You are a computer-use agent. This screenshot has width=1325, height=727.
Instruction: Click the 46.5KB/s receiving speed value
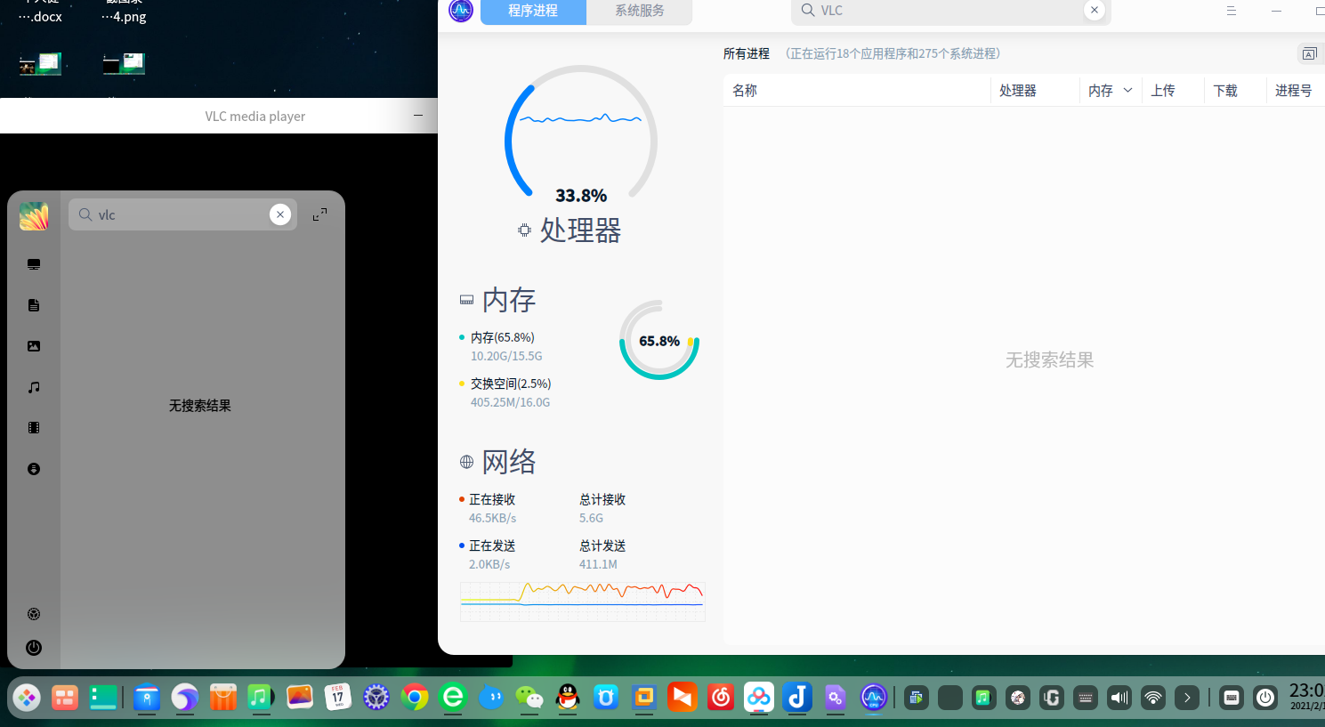pyautogui.click(x=493, y=518)
